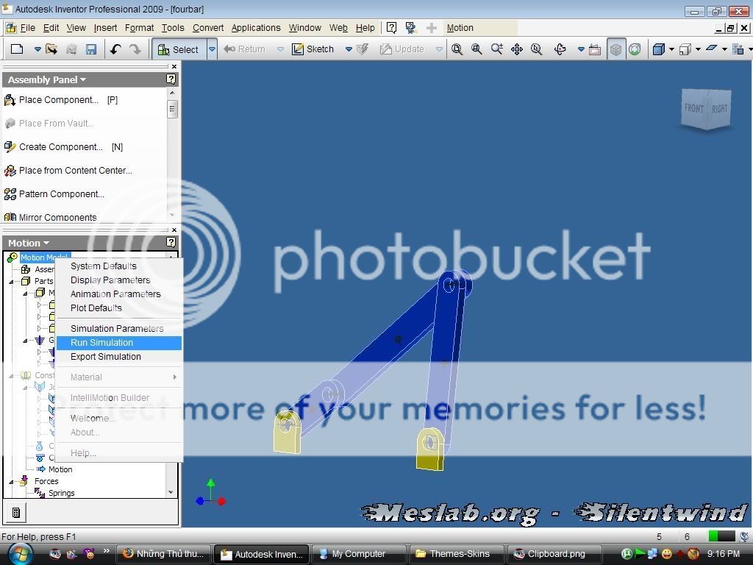Click the Zoom All magnifier icon

(x=457, y=49)
